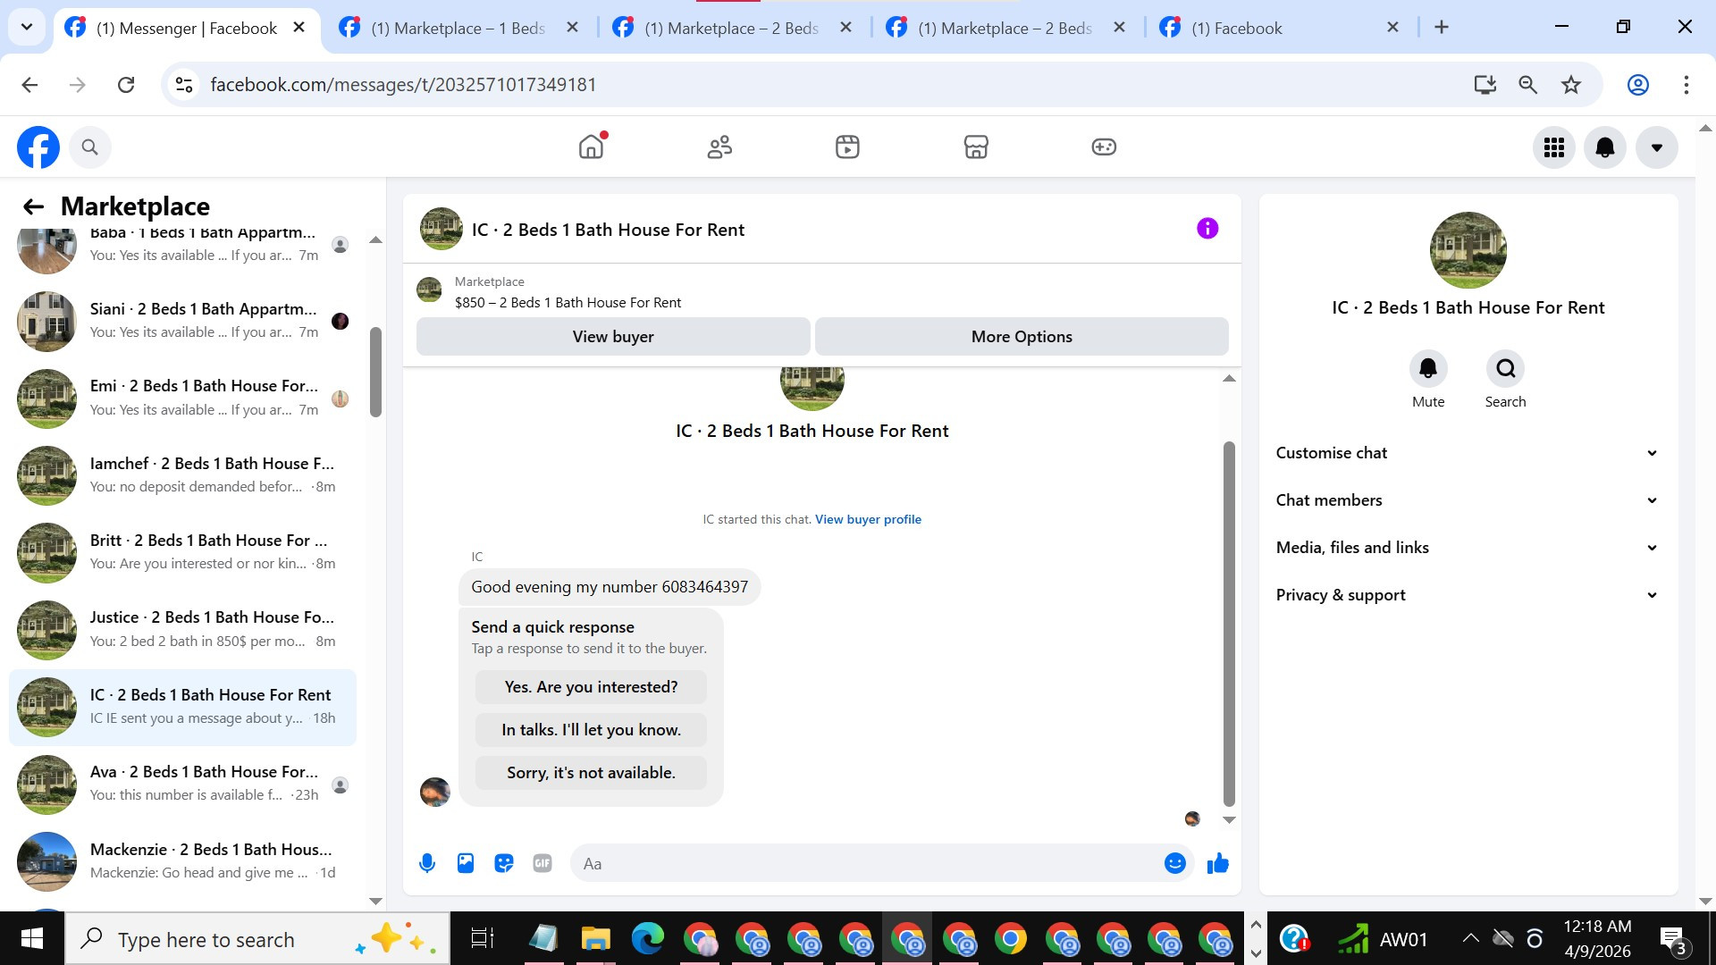Image resolution: width=1716 pixels, height=965 pixels.
Task: Open the View buyer profile link
Action: point(868,519)
